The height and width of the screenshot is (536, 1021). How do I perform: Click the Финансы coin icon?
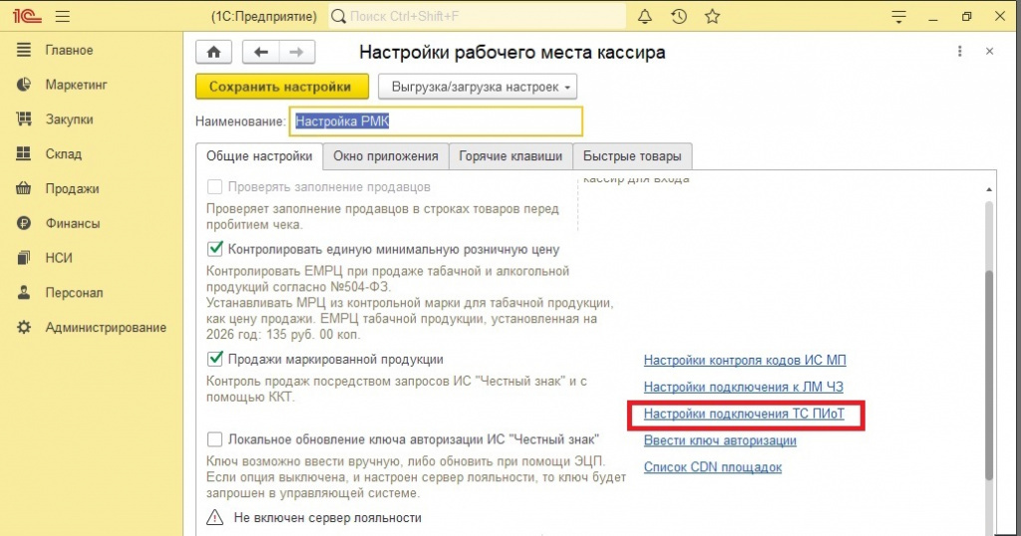pyautogui.click(x=24, y=223)
